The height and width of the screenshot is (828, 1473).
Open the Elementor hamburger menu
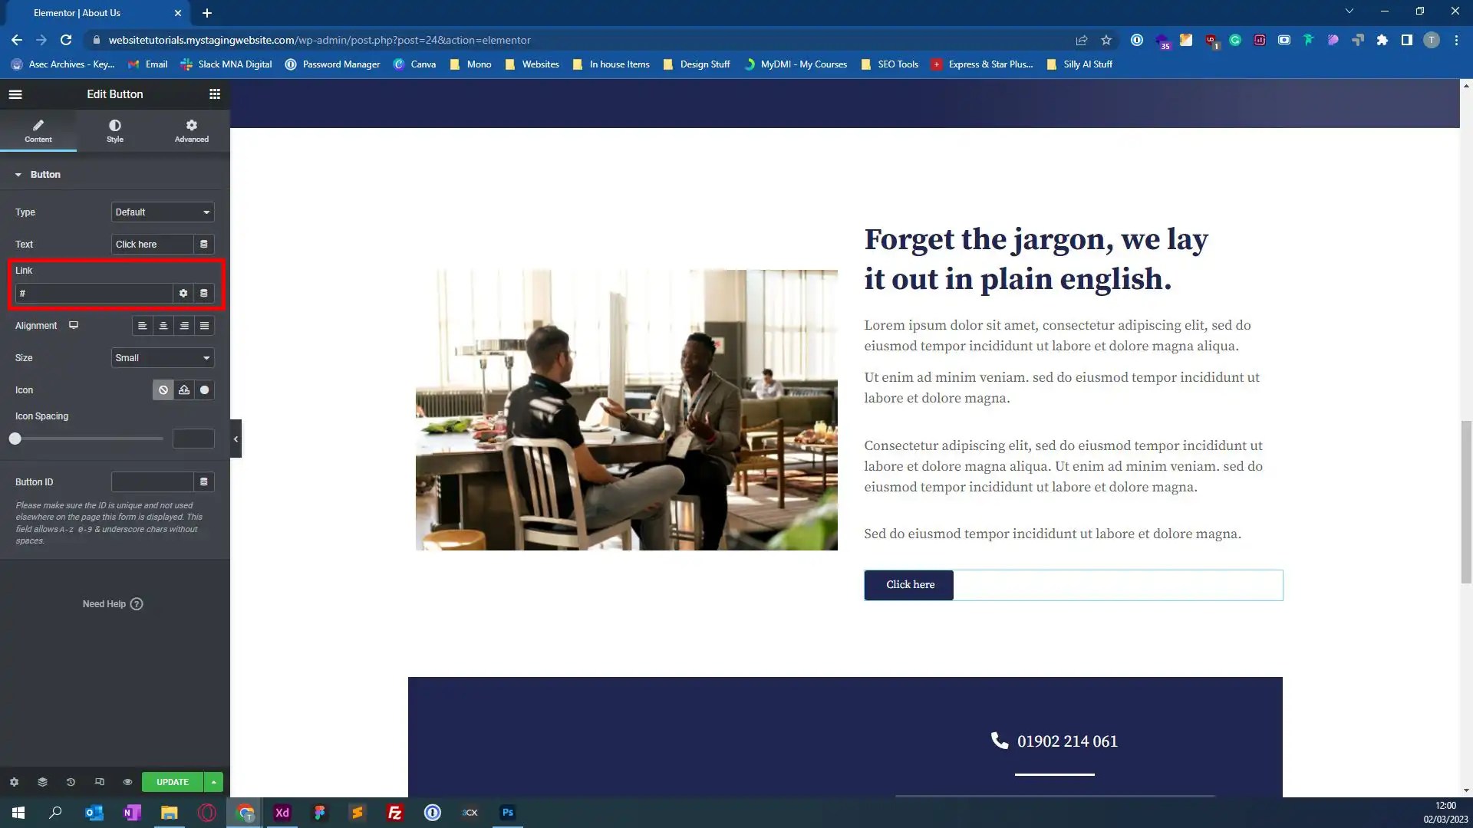coord(15,94)
